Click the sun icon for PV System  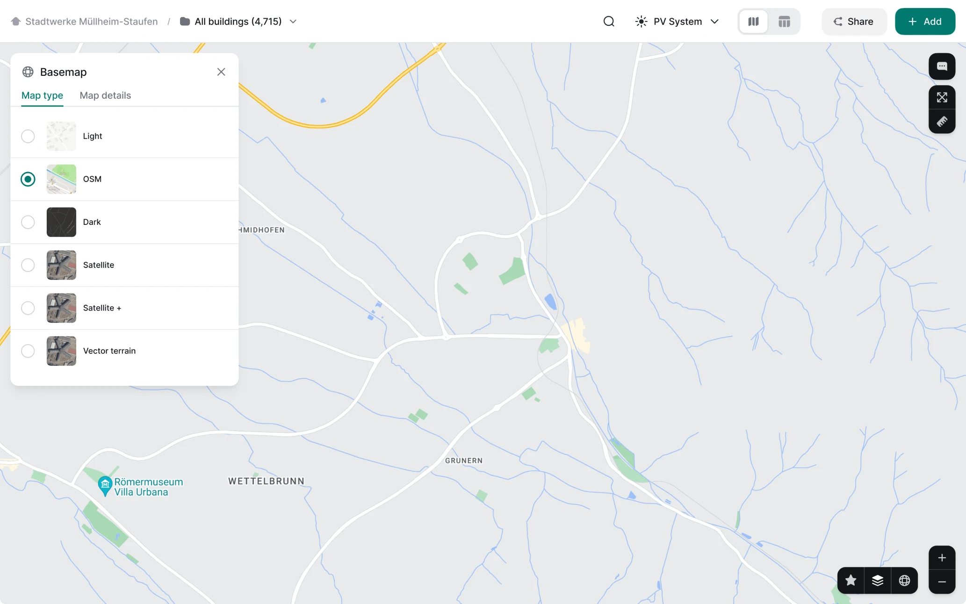641,22
